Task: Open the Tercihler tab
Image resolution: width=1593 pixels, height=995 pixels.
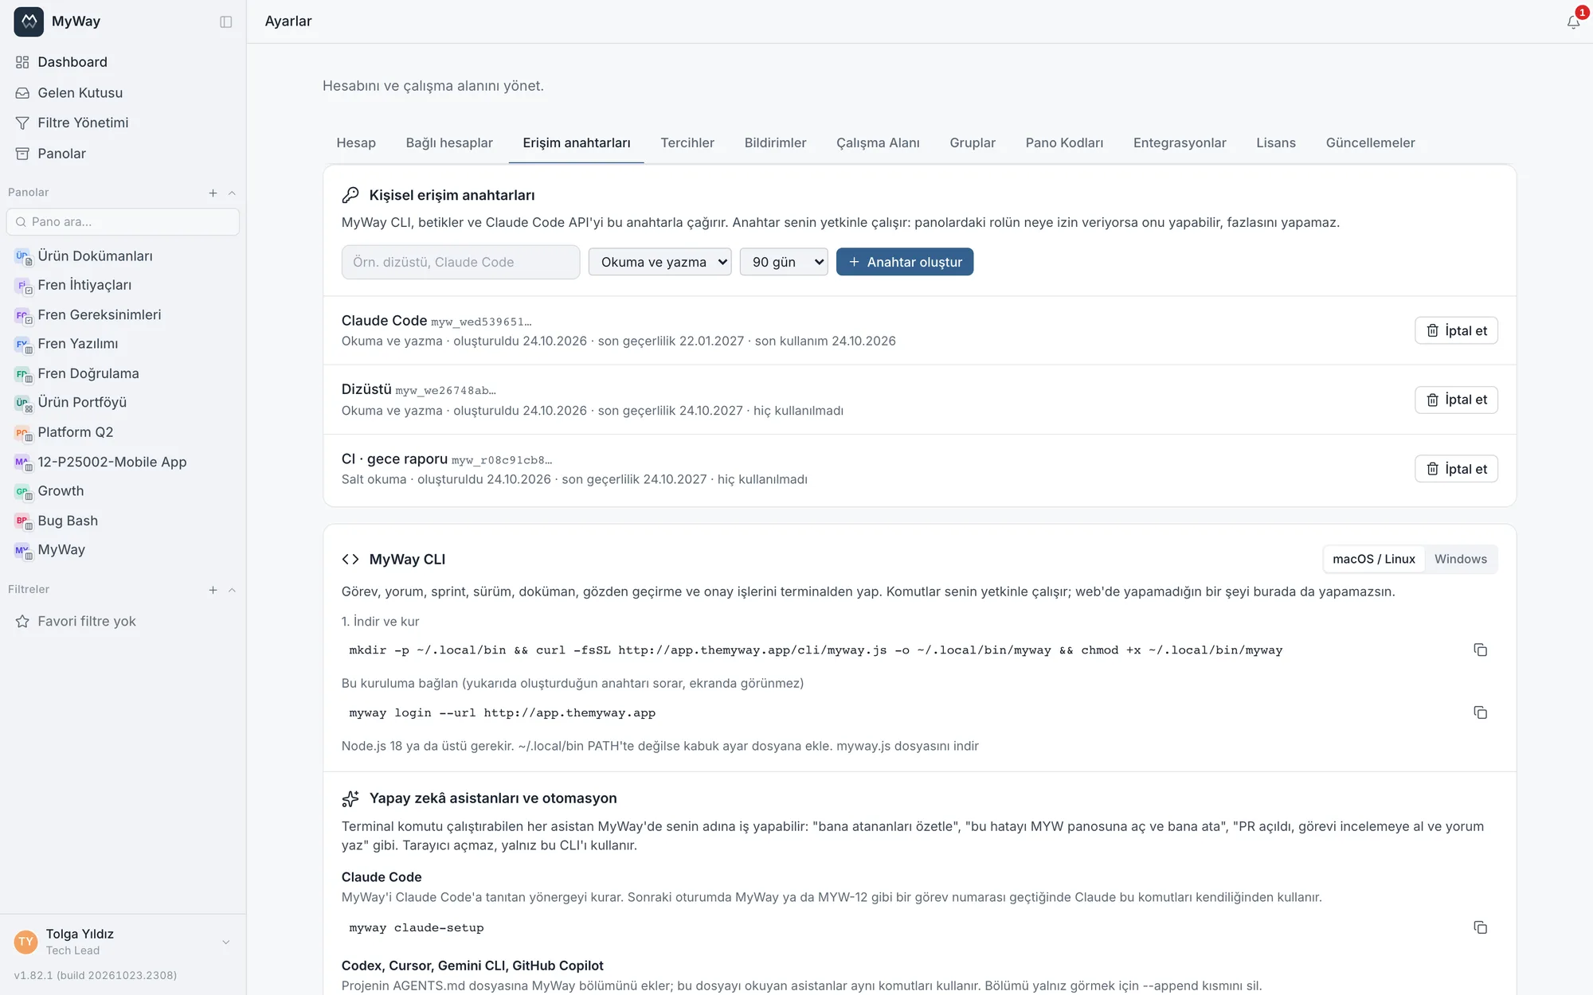Action: 687,142
